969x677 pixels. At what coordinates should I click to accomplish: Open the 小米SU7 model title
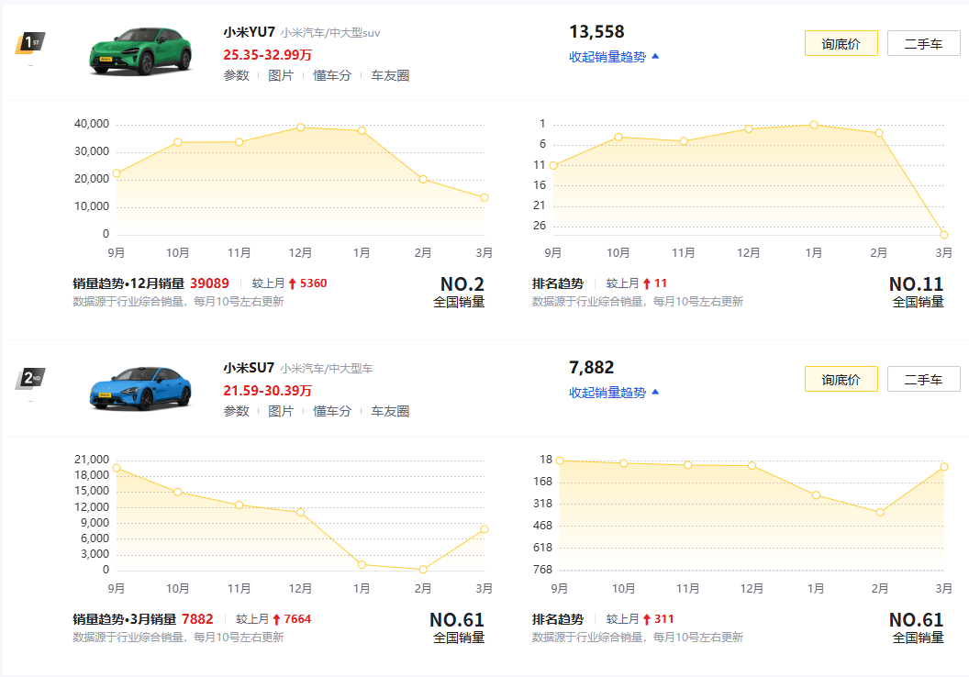(x=249, y=368)
